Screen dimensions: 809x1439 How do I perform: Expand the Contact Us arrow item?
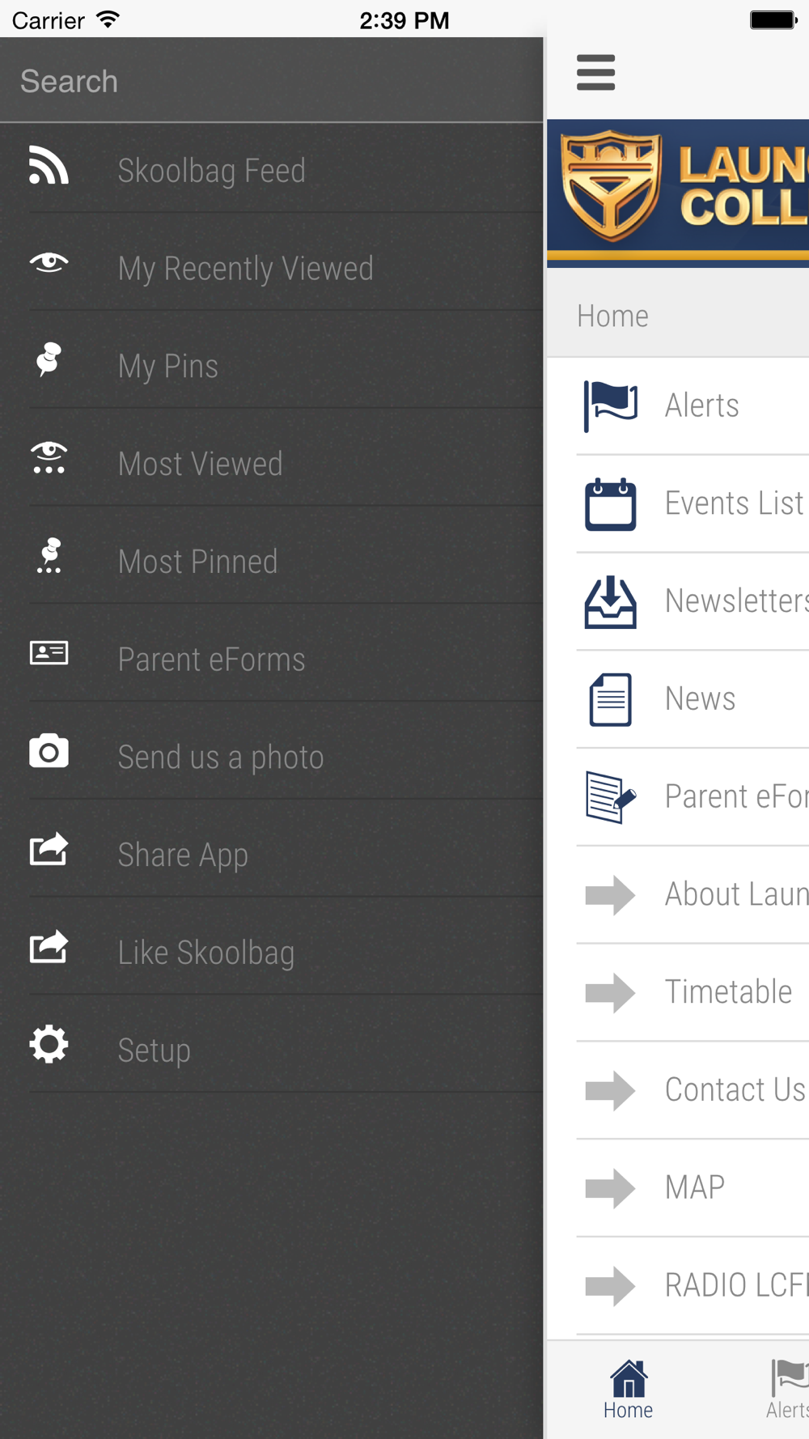click(693, 1090)
